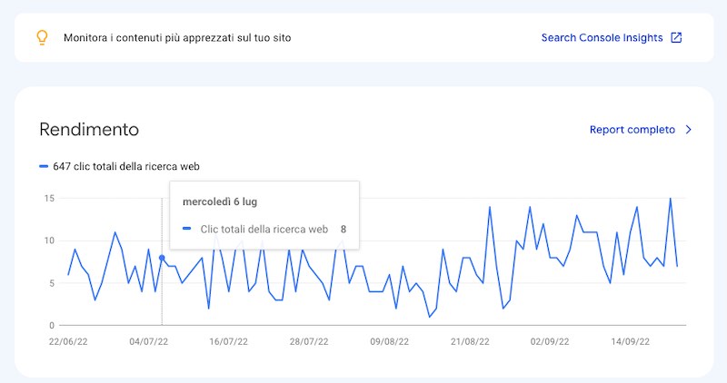Click the 16/07/22 date on the x-axis

click(x=229, y=342)
